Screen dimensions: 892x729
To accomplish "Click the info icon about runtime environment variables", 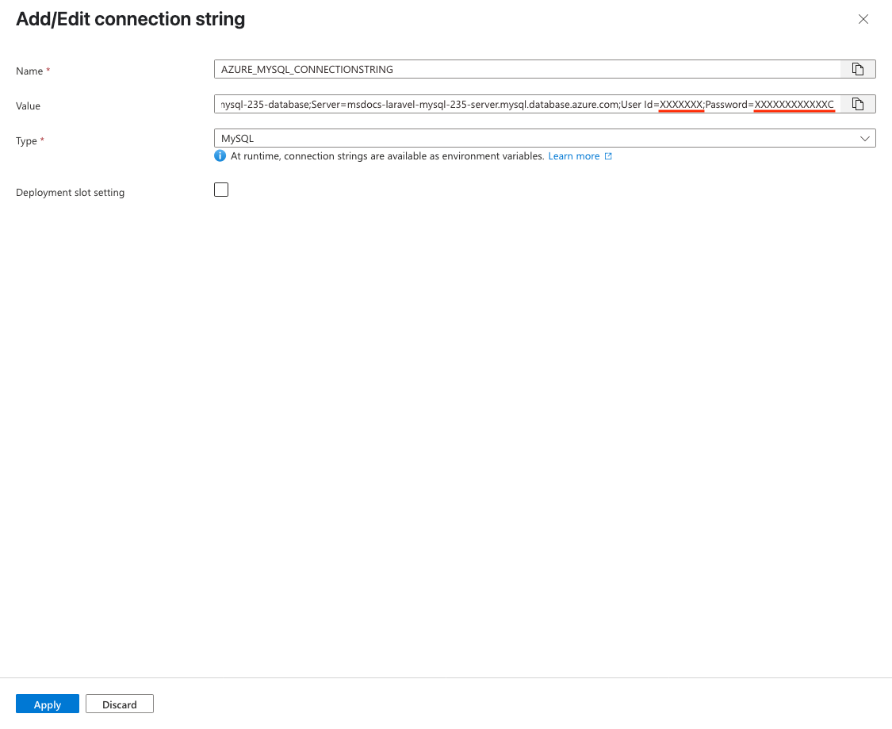I will (x=220, y=155).
